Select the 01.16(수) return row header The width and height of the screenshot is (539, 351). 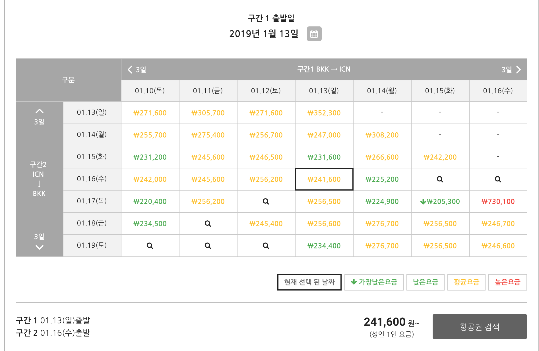92,179
